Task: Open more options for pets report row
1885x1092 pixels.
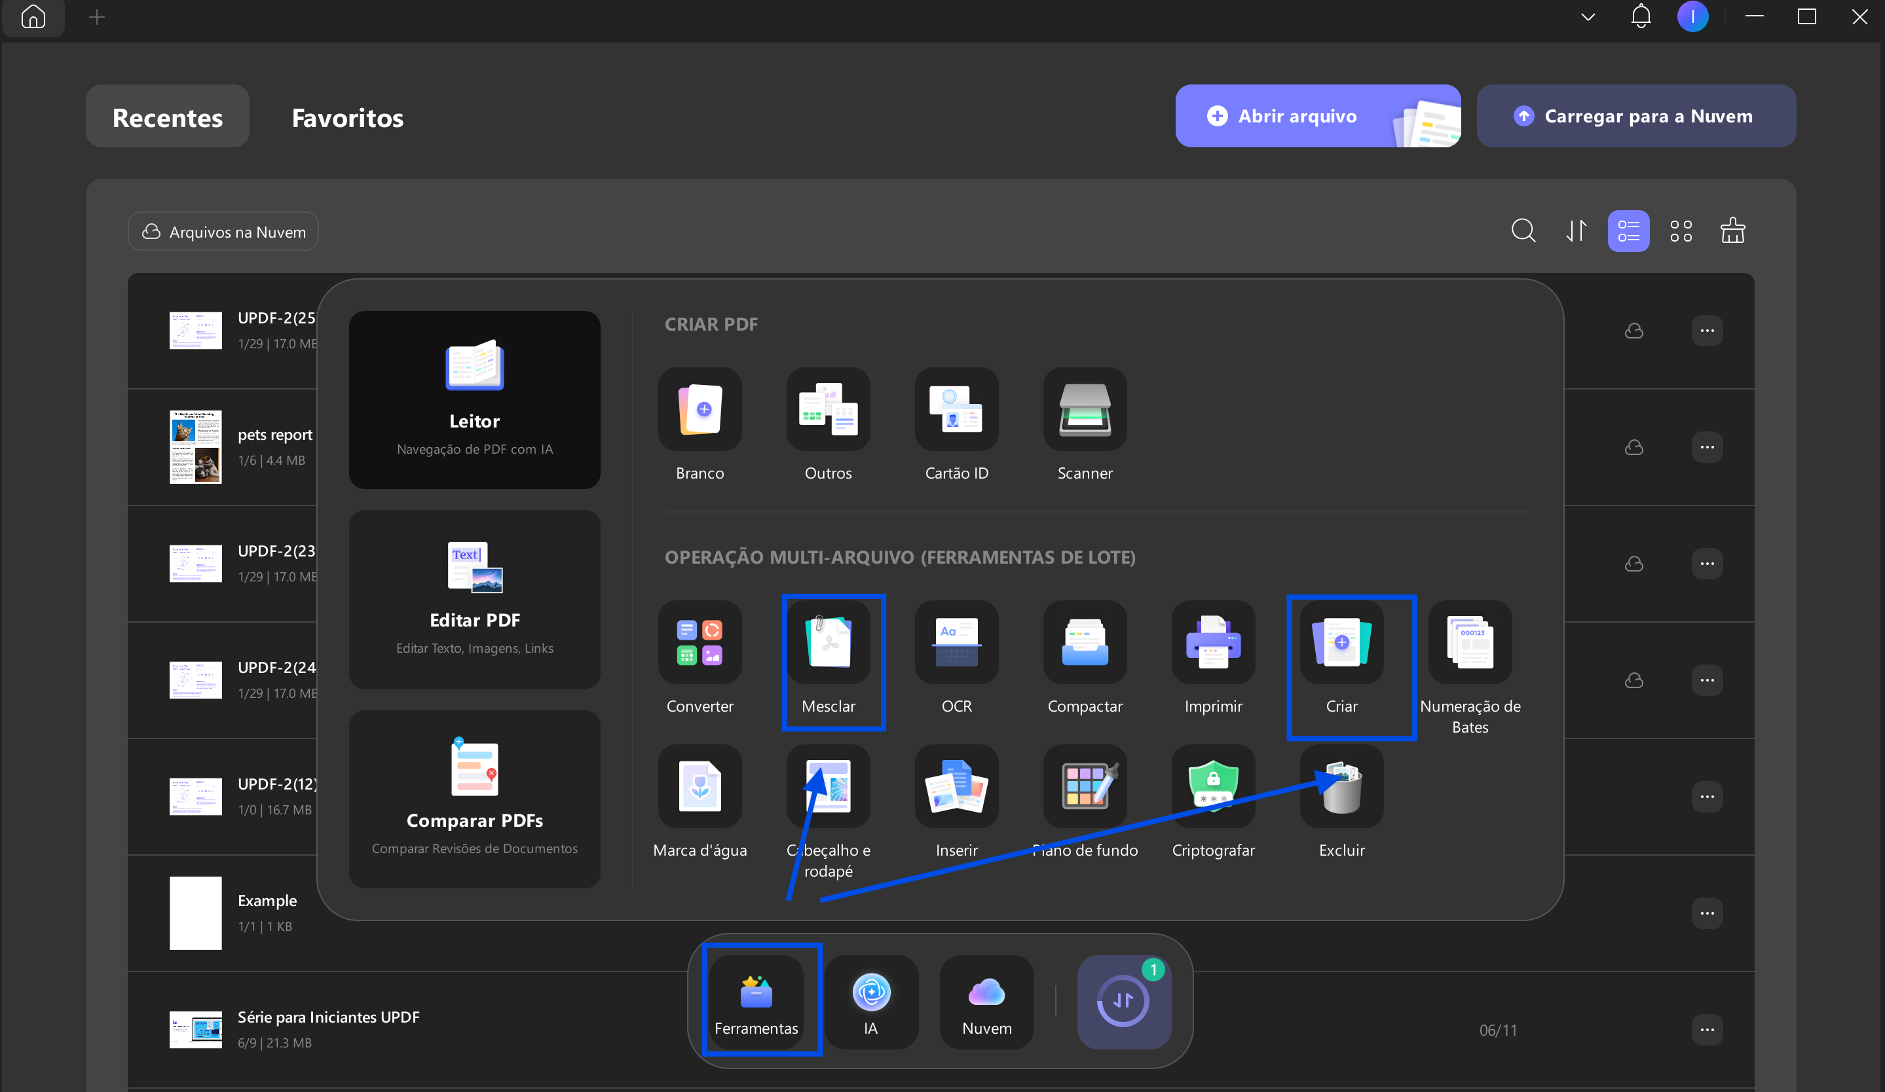Action: tap(1707, 447)
